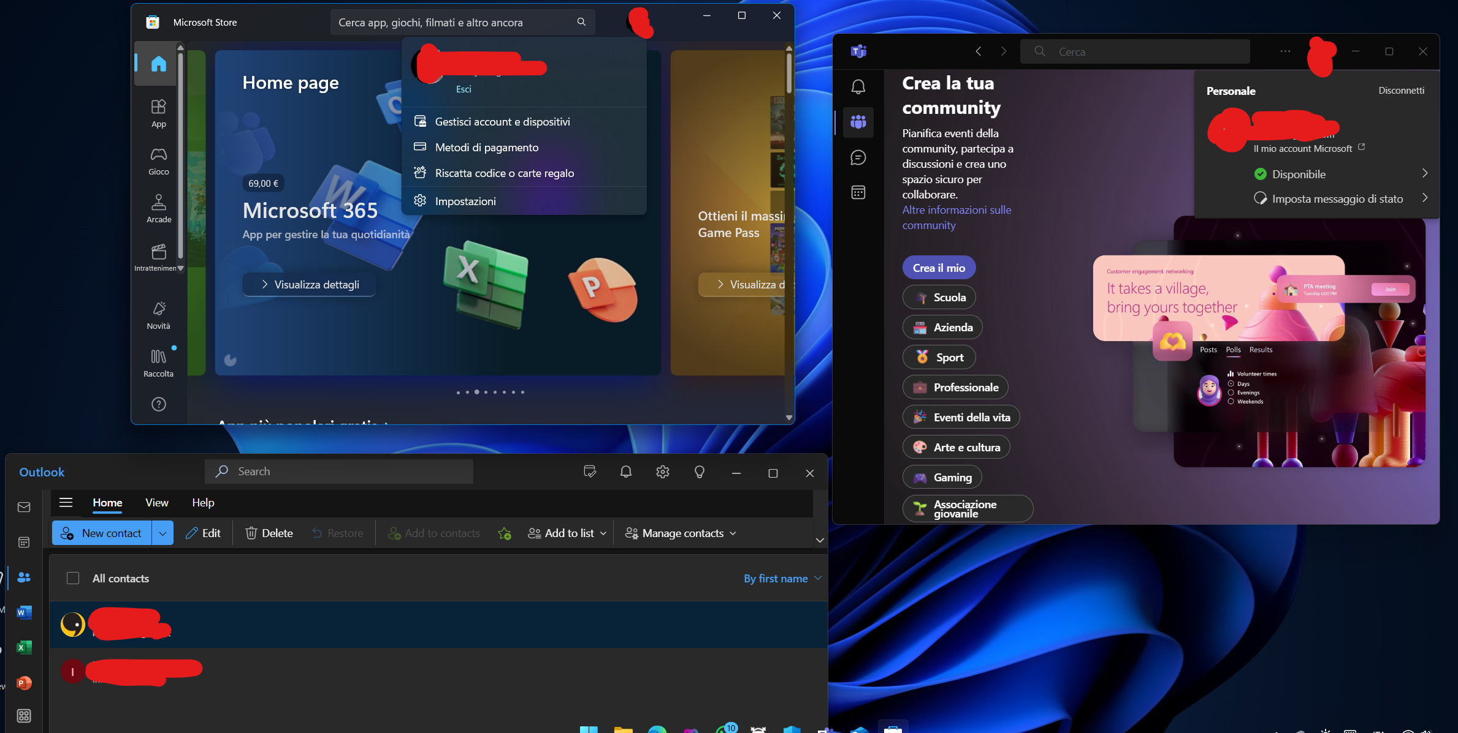The height and width of the screenshot is (733, 1458).
Task: Toggle Outlook hamburger navigation pane button
Action: (x=66, y=503)
